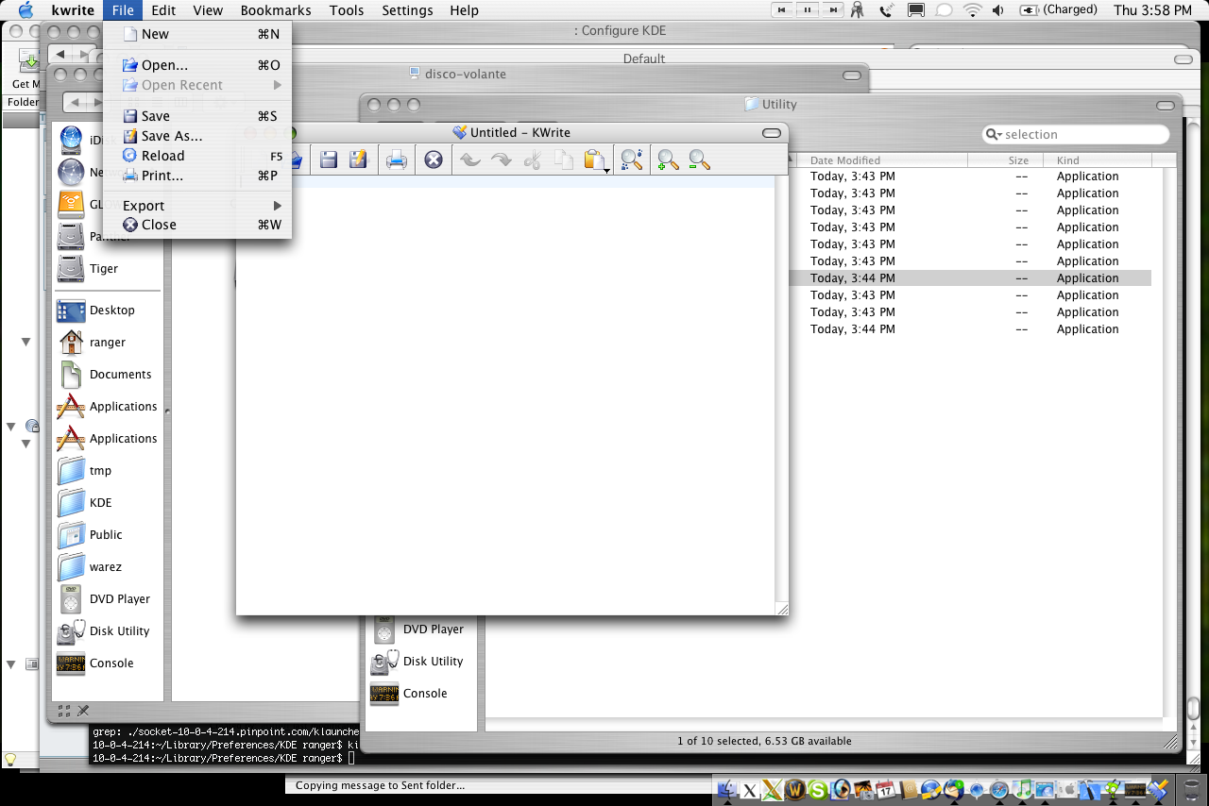Open the Bookmarks menu

pyautogui.click(x=276, y=10)
